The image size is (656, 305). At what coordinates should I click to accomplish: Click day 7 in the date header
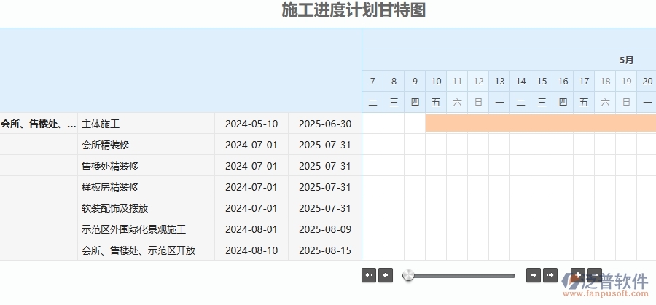(372, 81)
